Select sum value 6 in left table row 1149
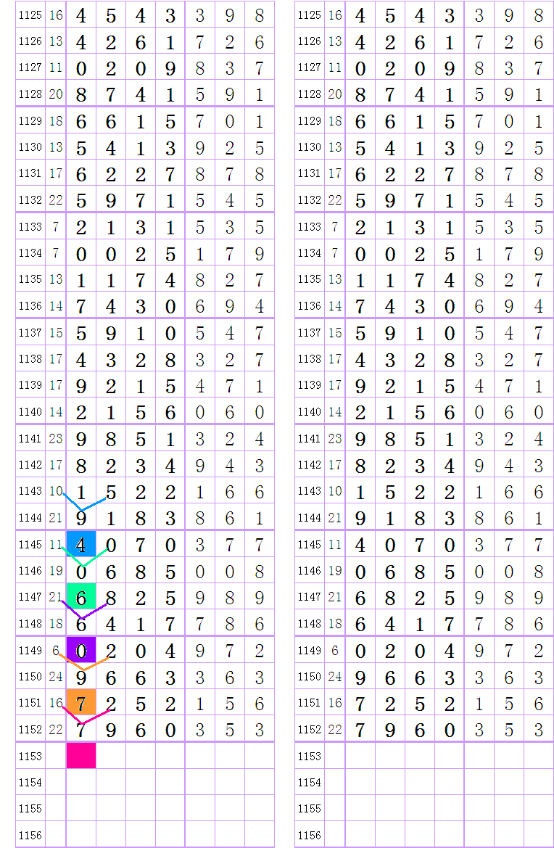This screenshot has height=848, width=554. (56, 650)
